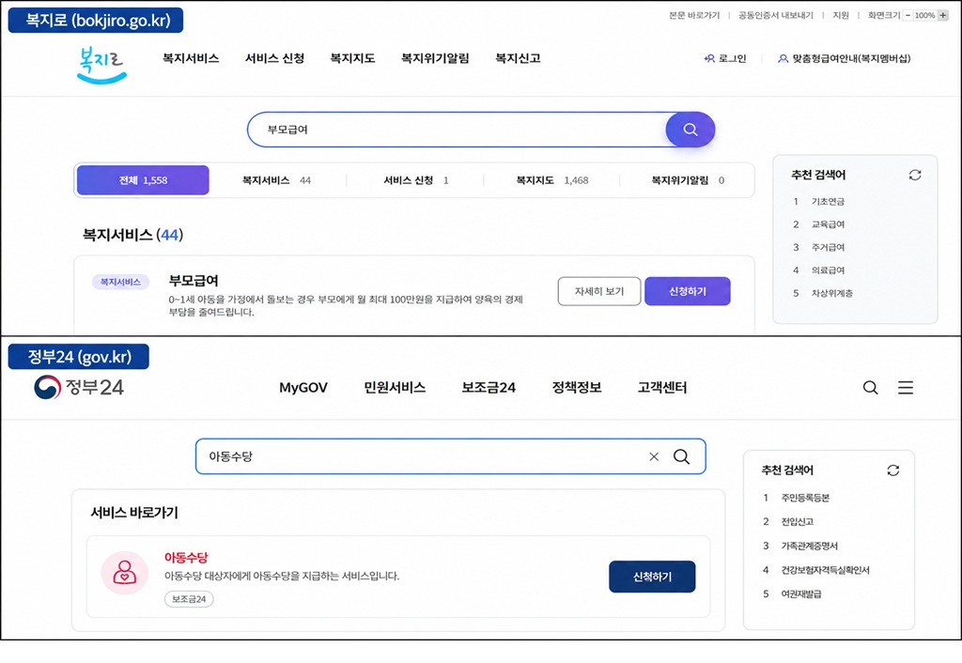Decrease screen size with minus button
The image size is (962, 663).
pyautogui.click(x=908, y=15)
